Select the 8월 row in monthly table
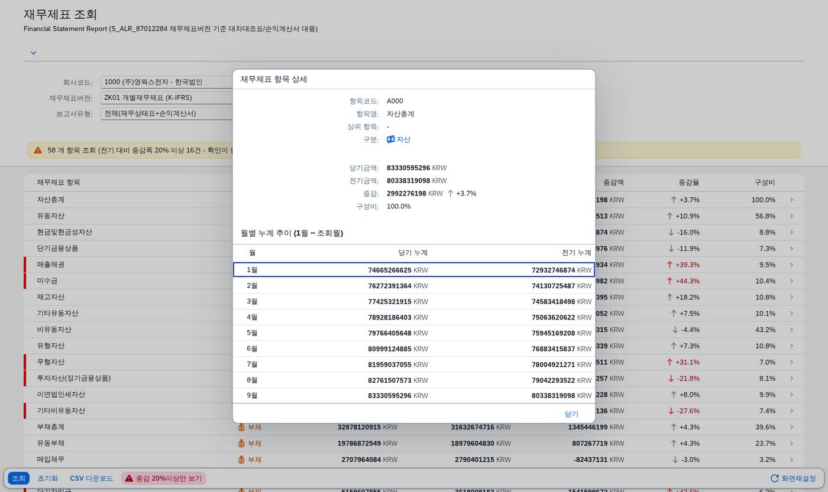Viewport: 828px width, 492px height. pyautogui.click(x=414, y=380)
